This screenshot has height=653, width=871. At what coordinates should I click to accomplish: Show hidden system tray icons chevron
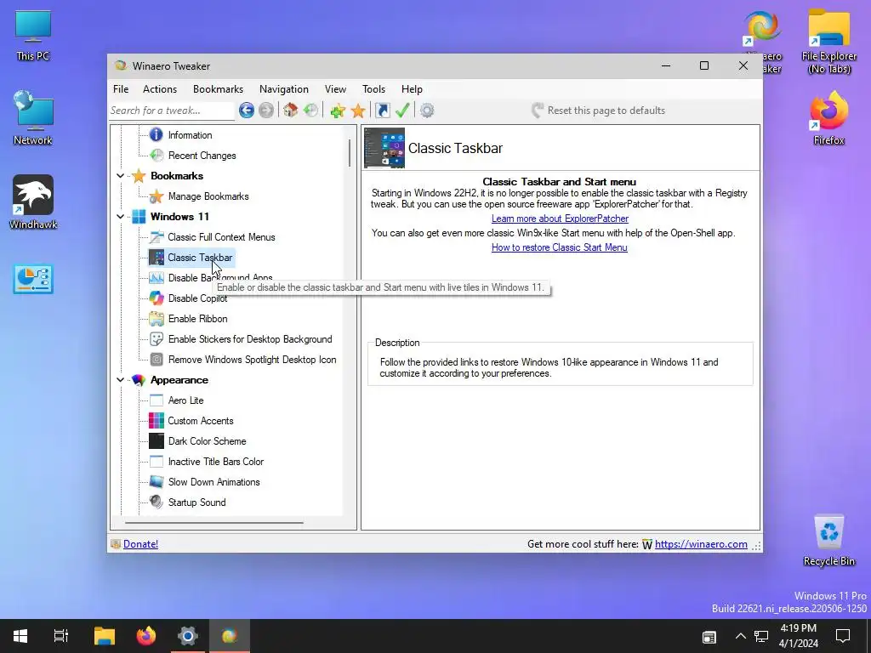coord(741,636)
